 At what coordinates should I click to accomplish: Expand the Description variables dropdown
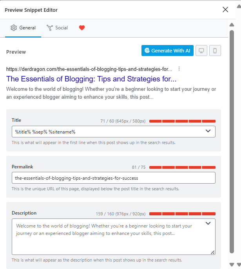click(208, 224)
